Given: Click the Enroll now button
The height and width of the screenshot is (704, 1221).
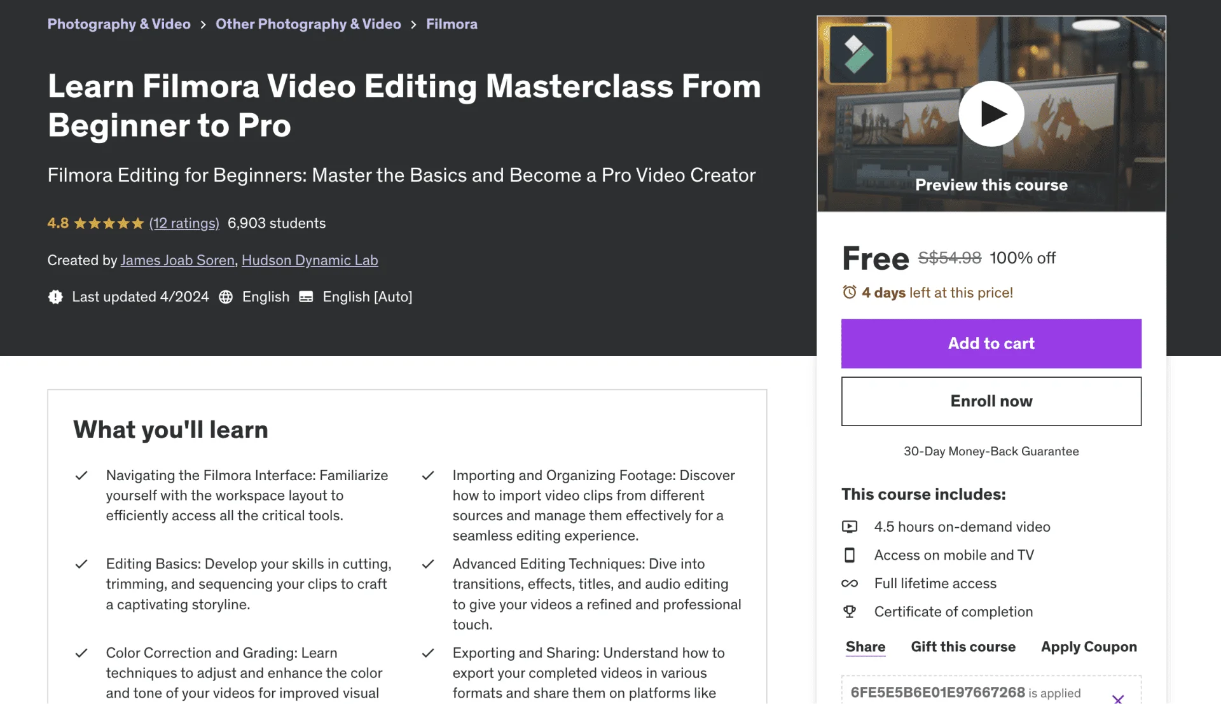Looking at the screenshot, I should 991,401.
